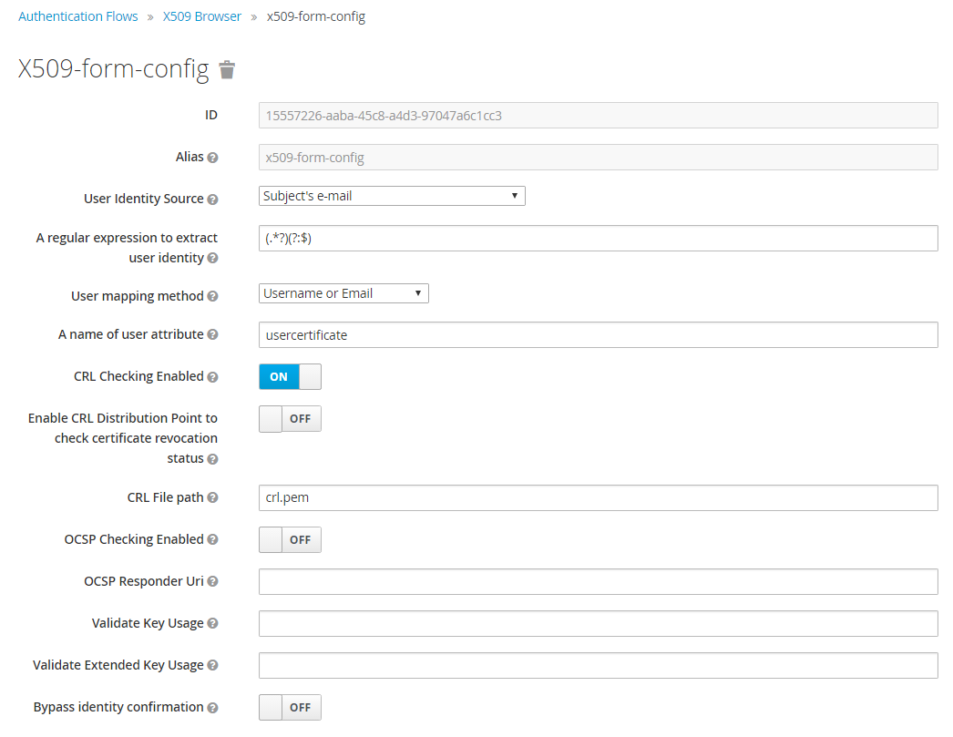Screen dimensions: 953x737
Task: Click help icon next to User Identity Source
Action: click(212, 200)
